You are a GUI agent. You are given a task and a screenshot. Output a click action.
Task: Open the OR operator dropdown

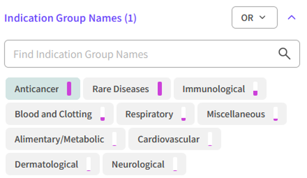click(x=254, y=18)
